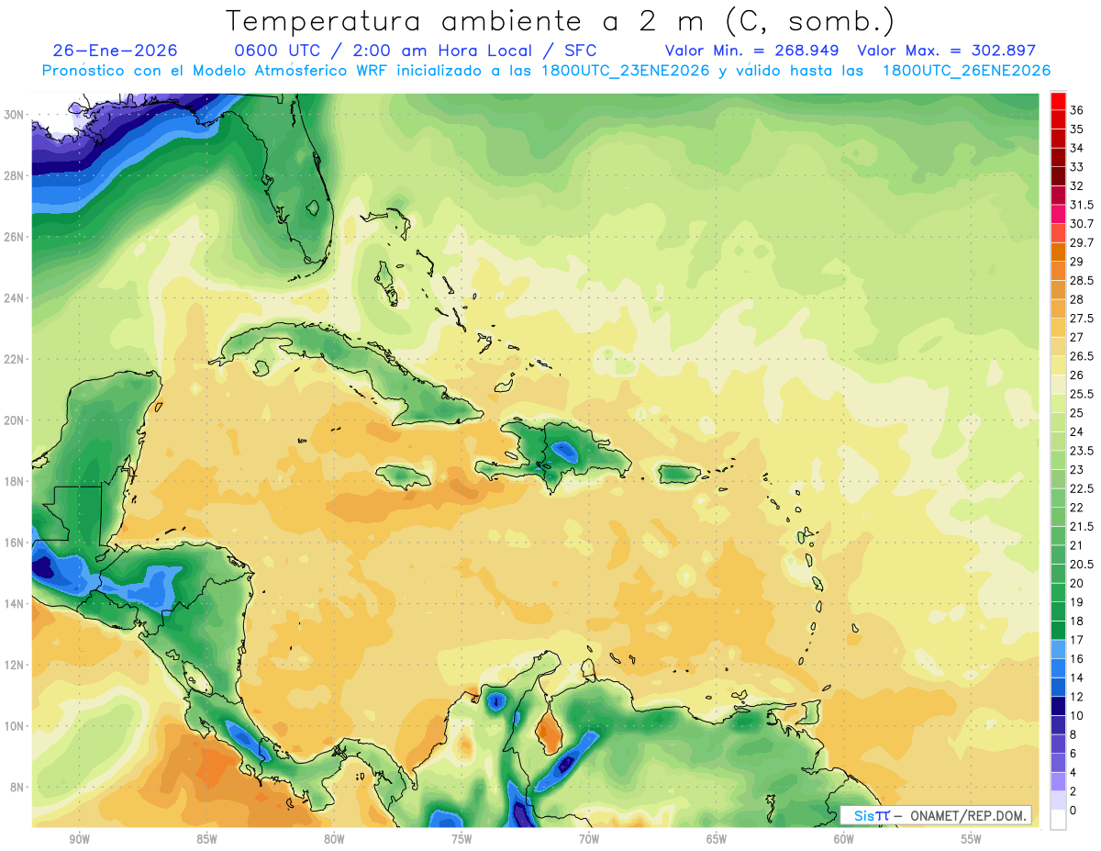
Task: Pick the blue swatch between 17 and 16
Action: 1058,649
